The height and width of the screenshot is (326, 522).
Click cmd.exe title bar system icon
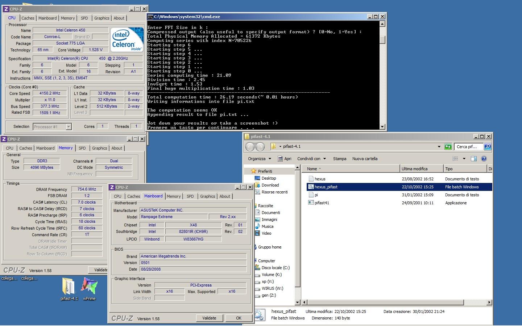(x=150, y=17)
